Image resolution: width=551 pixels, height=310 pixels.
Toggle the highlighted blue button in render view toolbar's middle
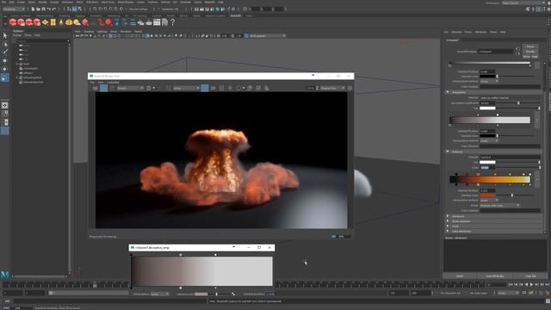tap(205, 88)
